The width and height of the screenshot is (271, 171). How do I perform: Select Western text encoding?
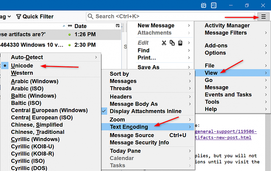[22, 73]
